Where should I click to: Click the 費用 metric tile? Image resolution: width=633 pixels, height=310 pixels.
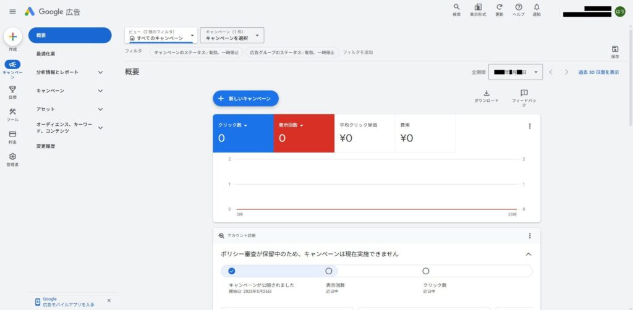(x=425, y=133)
